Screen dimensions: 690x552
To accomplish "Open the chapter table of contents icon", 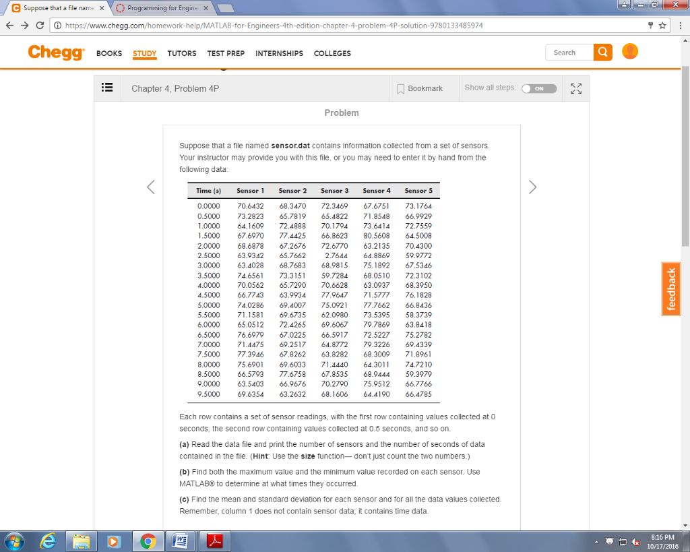I will (107, 88).
